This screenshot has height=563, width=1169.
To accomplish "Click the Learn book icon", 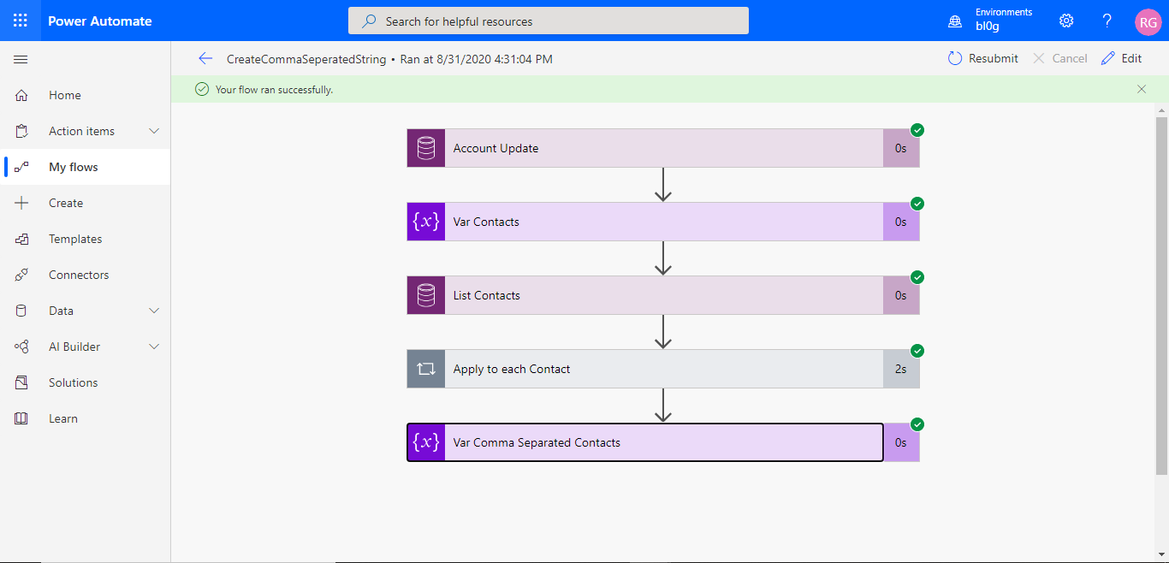I will pyautogui.click(x=22, y=418).
